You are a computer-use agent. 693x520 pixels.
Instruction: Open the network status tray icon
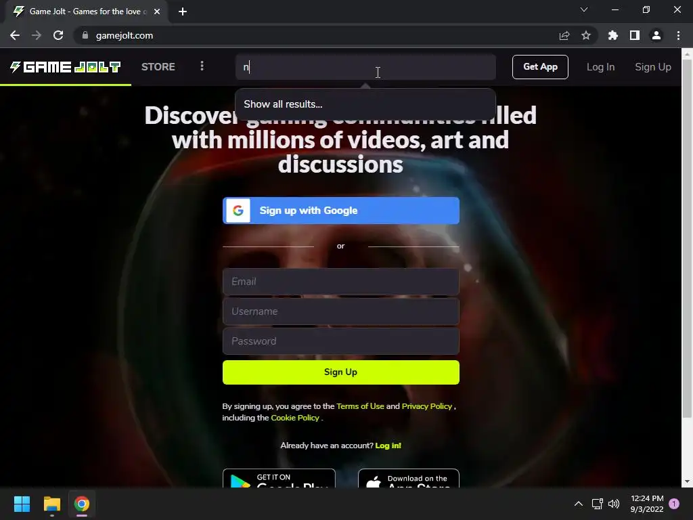pos(597,504)
